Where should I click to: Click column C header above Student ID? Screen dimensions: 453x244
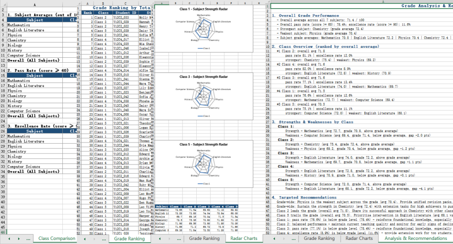coord(126,4)
